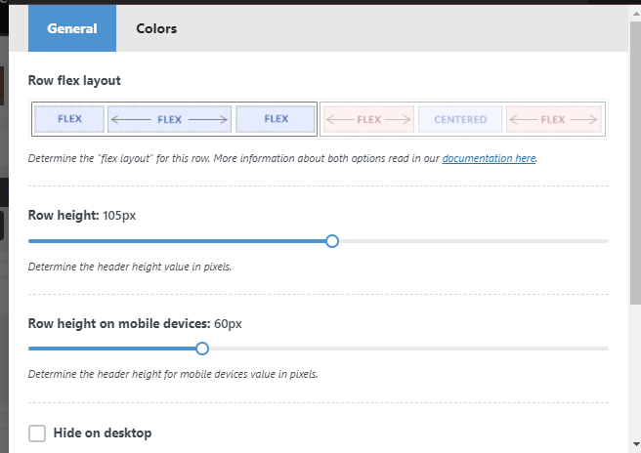Select the left FLEX block of the first layout

point(69,119)
